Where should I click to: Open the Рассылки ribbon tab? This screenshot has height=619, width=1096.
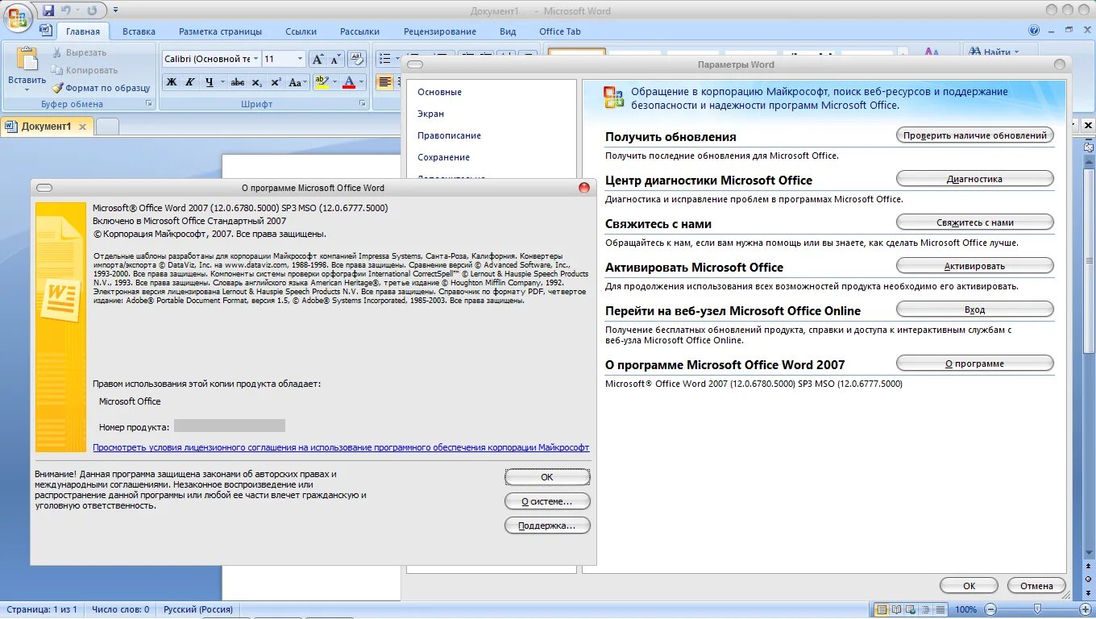click(x=359, y=31)
